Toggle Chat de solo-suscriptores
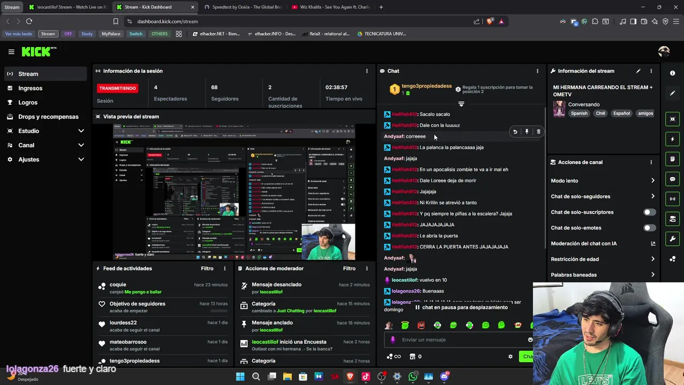Screen dimensions: 684x385 pyautogui.click(x=649, y=212)
